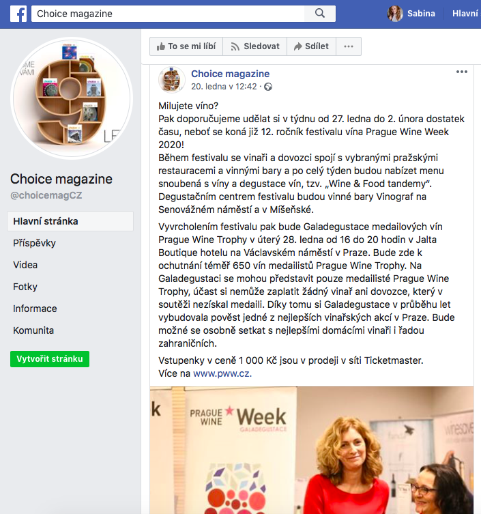Go to the Videa section
Screen dimensions: 481x514
(x=25, y=265)
